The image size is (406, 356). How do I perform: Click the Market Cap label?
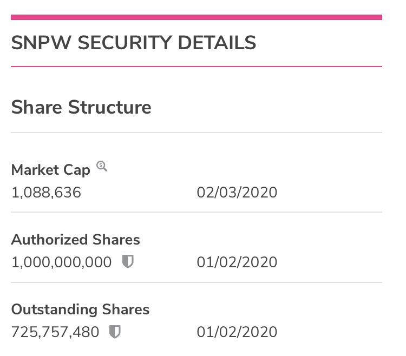[x=51, y=170]
